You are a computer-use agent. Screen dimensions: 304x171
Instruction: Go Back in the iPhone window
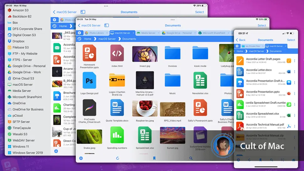click(241, 40)
